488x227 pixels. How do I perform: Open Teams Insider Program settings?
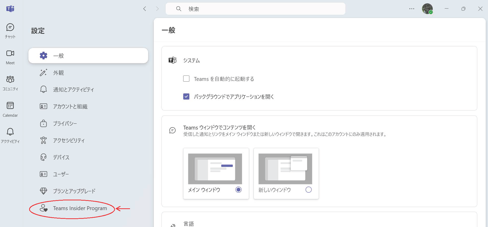pos(80,208)
